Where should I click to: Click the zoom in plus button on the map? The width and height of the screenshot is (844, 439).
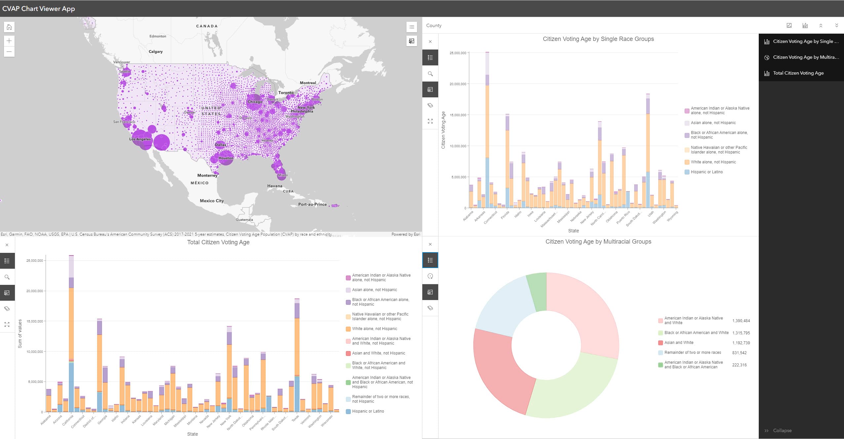(9, 41)
